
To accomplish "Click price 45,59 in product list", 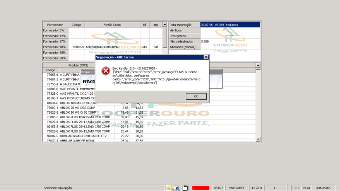I will (139, 117).
